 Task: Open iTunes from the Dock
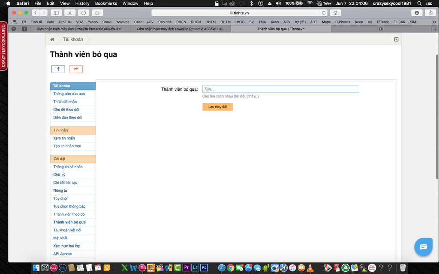[x=292, y=268]
